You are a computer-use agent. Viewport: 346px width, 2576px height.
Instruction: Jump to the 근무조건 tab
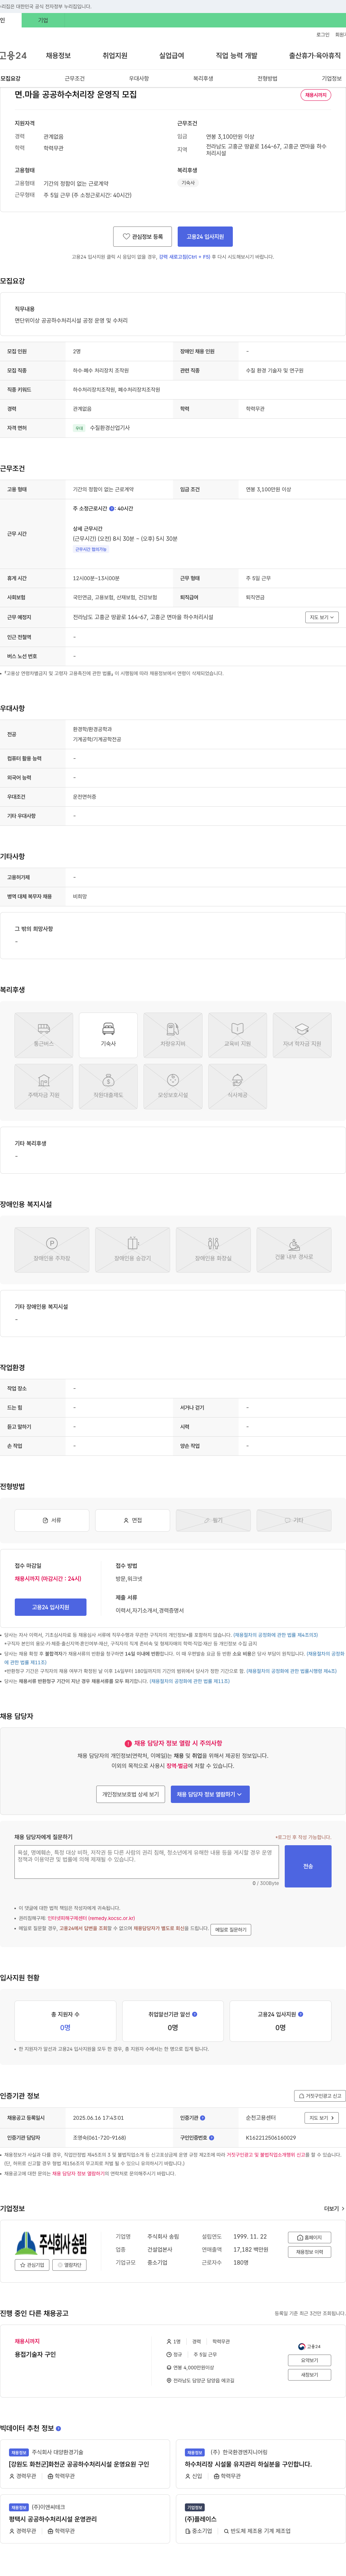pos(75,78)
